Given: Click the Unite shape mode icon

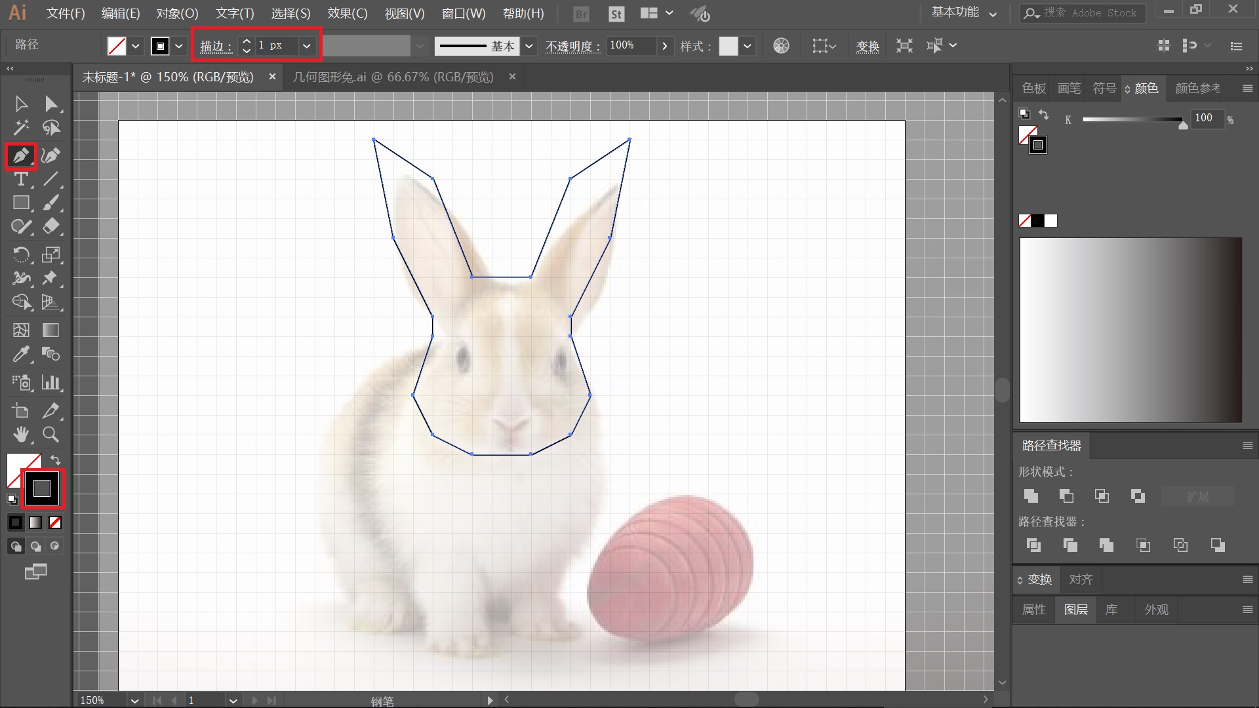Looking at the screenshot, I should [x=1031, y=496].
